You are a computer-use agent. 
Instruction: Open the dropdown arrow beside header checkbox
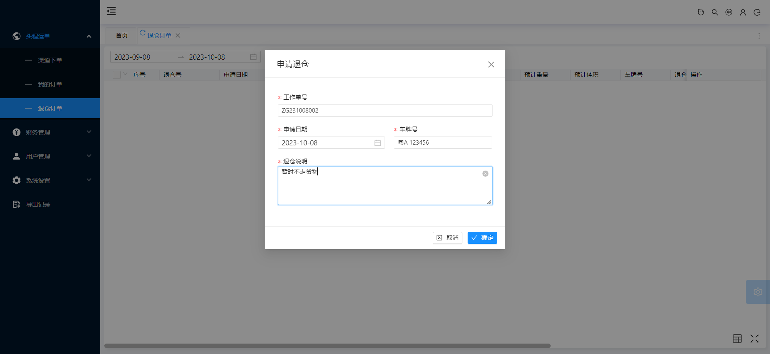click(x=125, y=74)
